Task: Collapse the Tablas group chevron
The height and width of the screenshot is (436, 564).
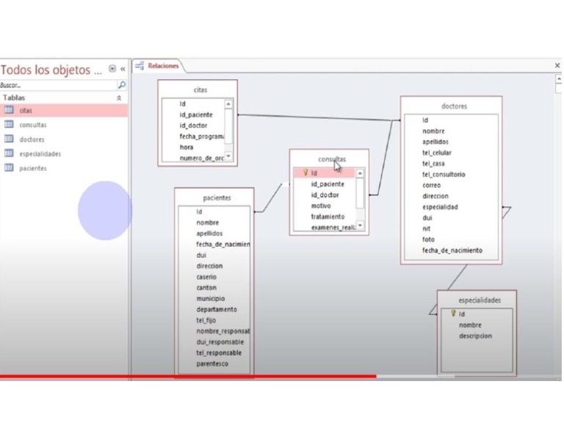Action: click(x=119, y=98)
